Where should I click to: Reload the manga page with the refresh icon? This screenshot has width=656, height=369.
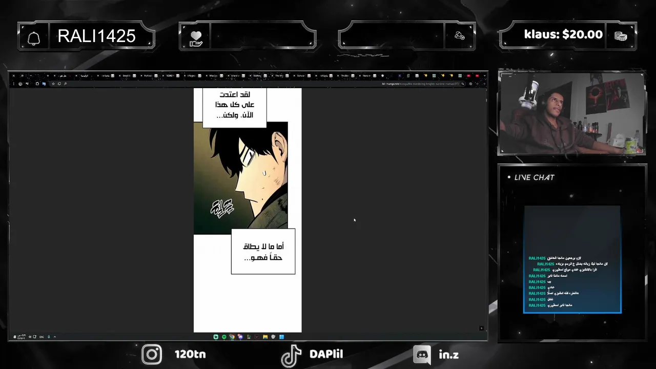tap(470, 84)
